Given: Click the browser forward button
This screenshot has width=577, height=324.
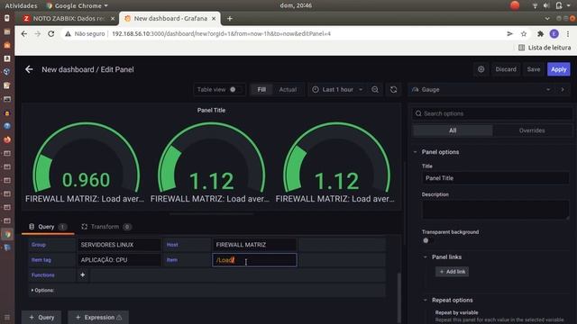Looking at the screenshot, I should click(38, 34).
